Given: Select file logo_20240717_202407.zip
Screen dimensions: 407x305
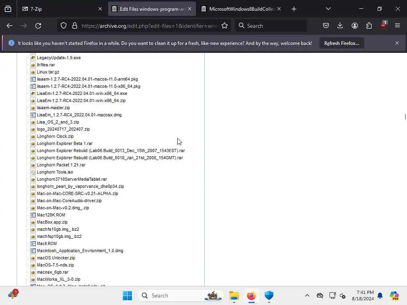Looking at the screenshot, I should (x=63, y=129).
